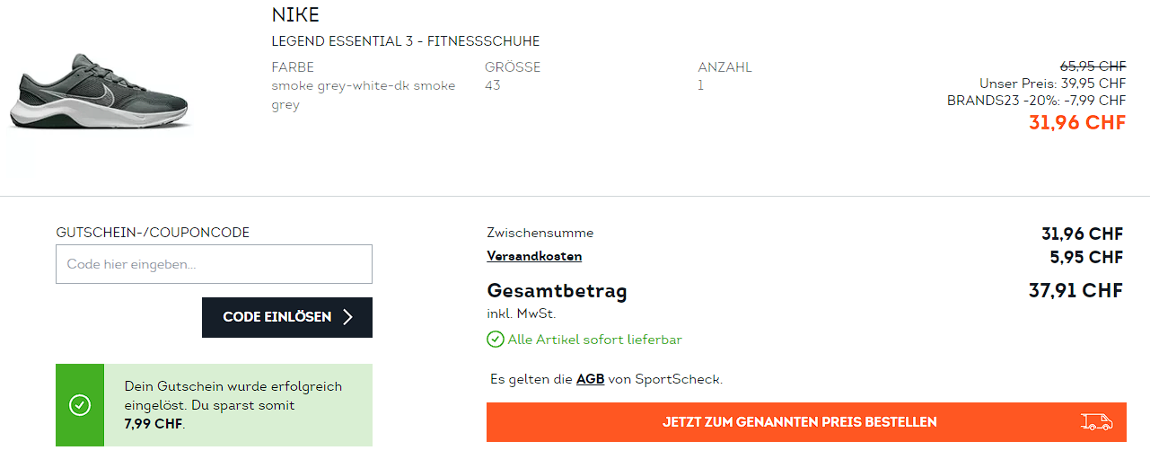Click the arrow icon on Code Einlösen

point(348,317)
